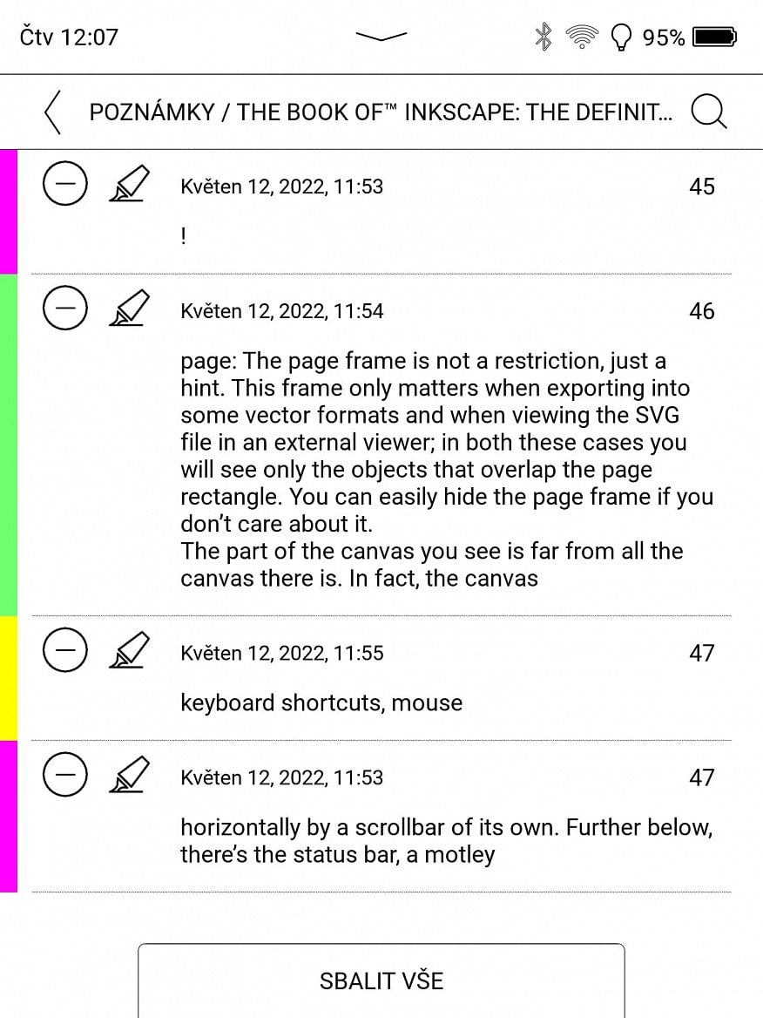Image resolution: width=763 pixels, height=1018 pixels.
Task: Tap the highlighter icon beside the page frame note
Action: point(129,309)
